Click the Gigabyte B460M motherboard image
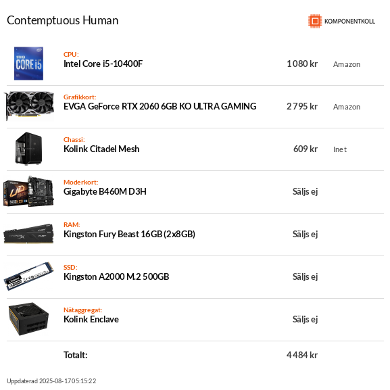The image size is (390, 390). [x=28, y=191]
